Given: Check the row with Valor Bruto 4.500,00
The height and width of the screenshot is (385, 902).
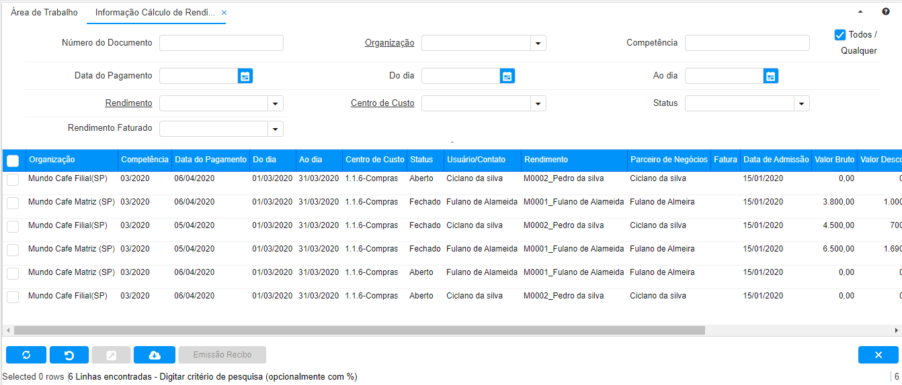Looking at the screenshot, I should pos(13,226).
